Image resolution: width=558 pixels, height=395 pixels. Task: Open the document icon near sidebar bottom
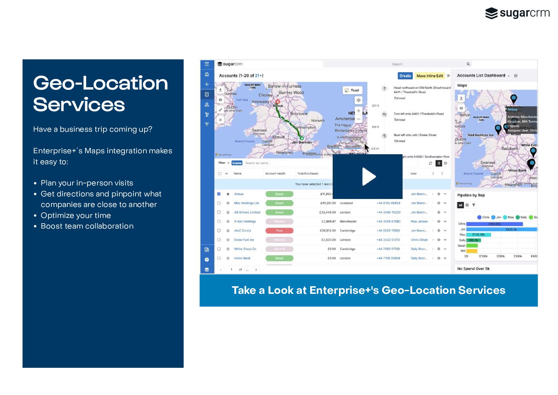coord(207,249)
